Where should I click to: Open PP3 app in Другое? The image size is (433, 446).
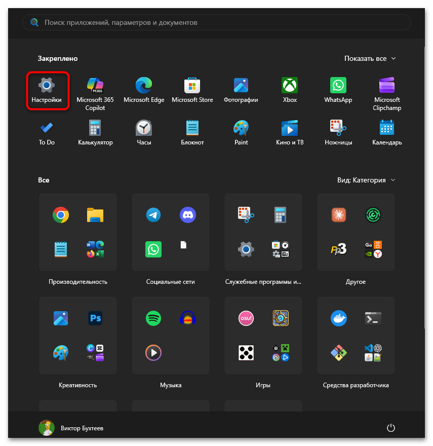pos(339,249)
